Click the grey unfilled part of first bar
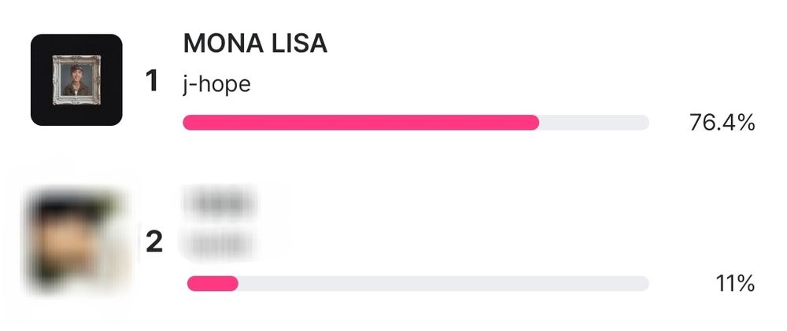 [594, 123]
